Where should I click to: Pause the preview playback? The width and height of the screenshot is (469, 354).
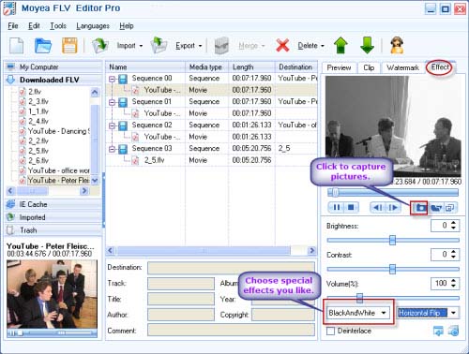pos(337,208)
